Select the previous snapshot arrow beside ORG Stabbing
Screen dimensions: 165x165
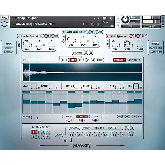(83, 24)
